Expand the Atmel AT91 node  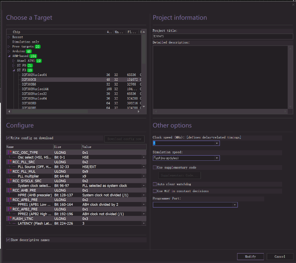click(14, 61)
